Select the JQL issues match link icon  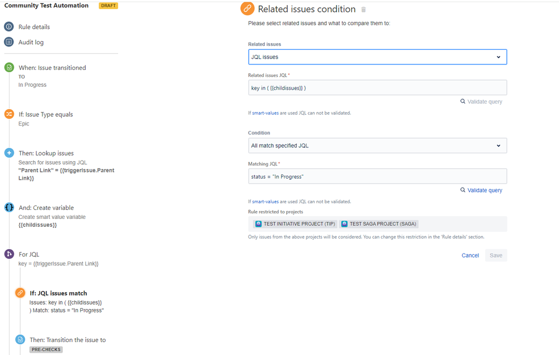(x=20, y=293)
